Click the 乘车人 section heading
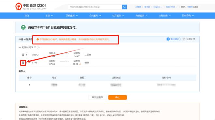This screenshot has height=120, width=215. point(22,71)
